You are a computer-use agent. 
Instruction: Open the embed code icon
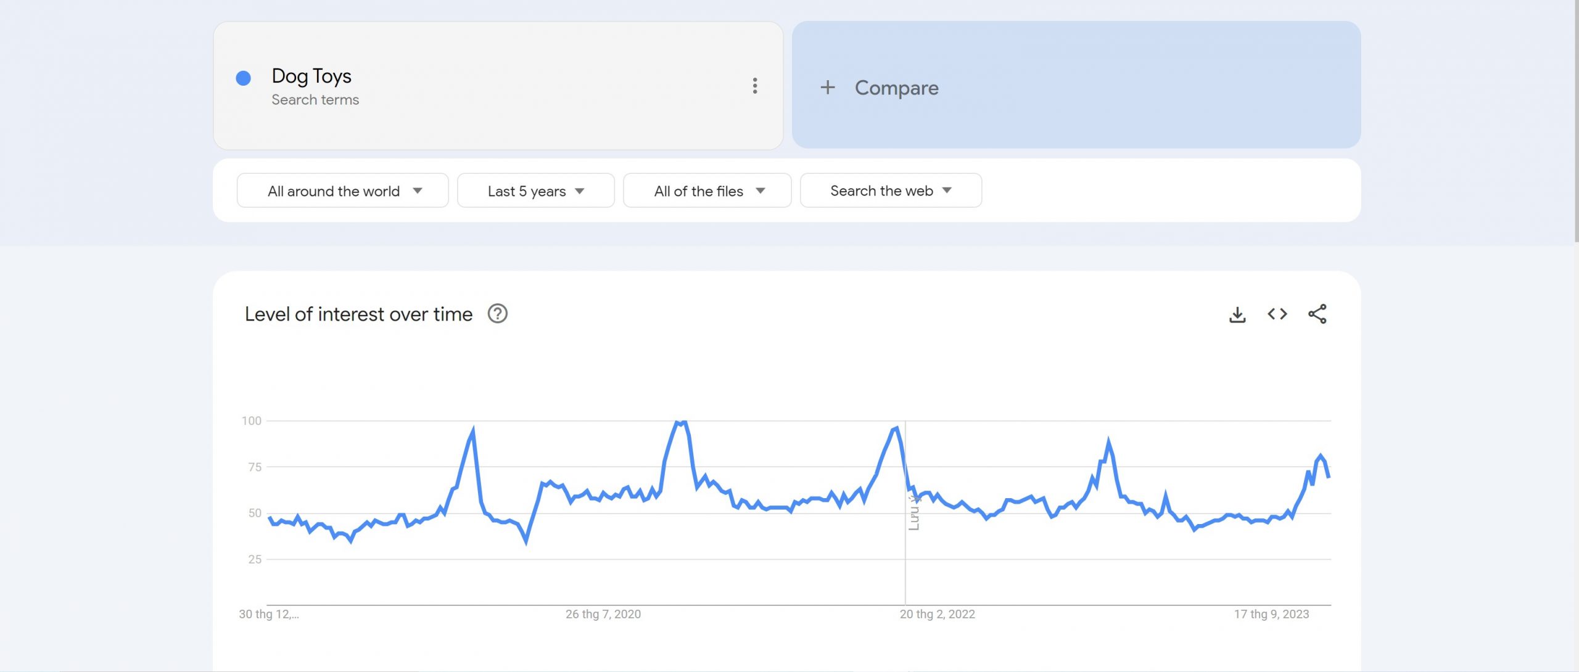[1277, 314]
